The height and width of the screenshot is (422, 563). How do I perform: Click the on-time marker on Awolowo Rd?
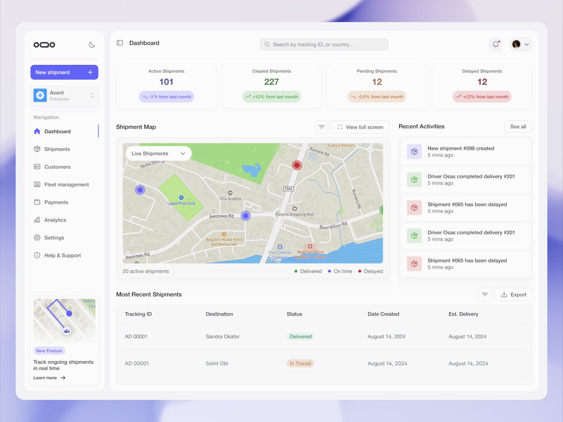246,216
